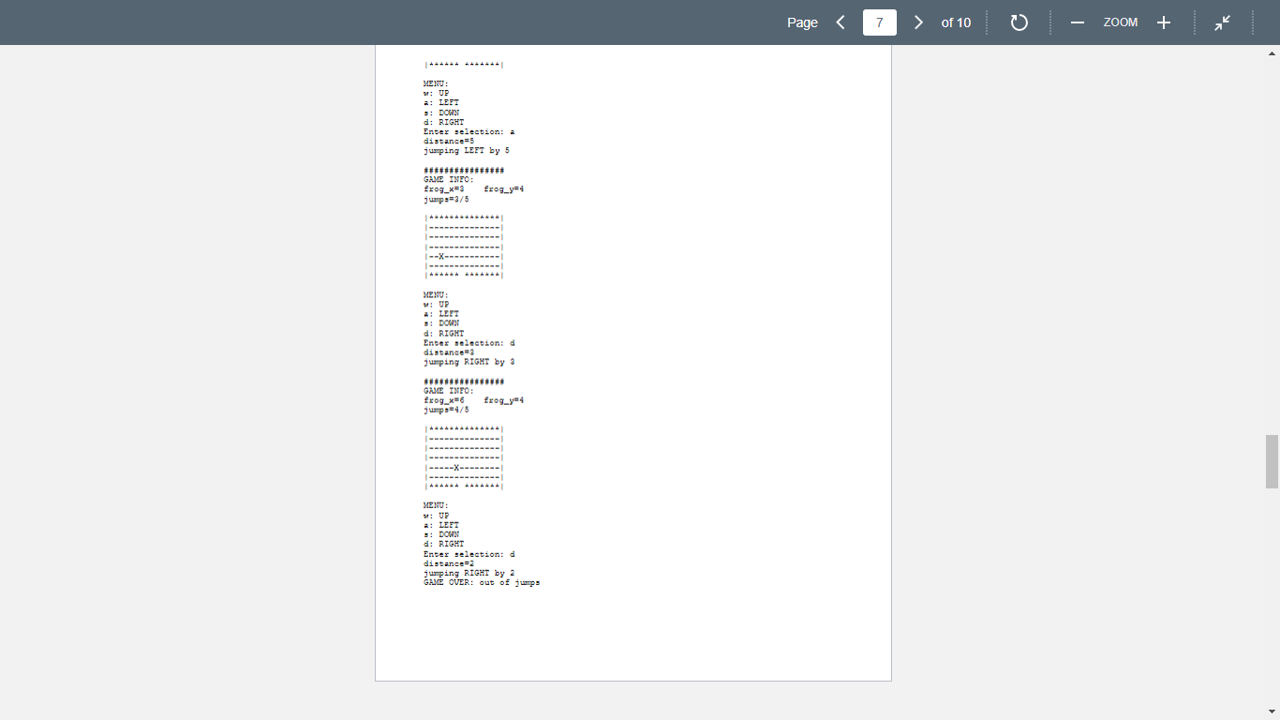Screen dimensions: 1280x720
Task: Click the 'frog_x=3' text
Action: coord(444,189)
